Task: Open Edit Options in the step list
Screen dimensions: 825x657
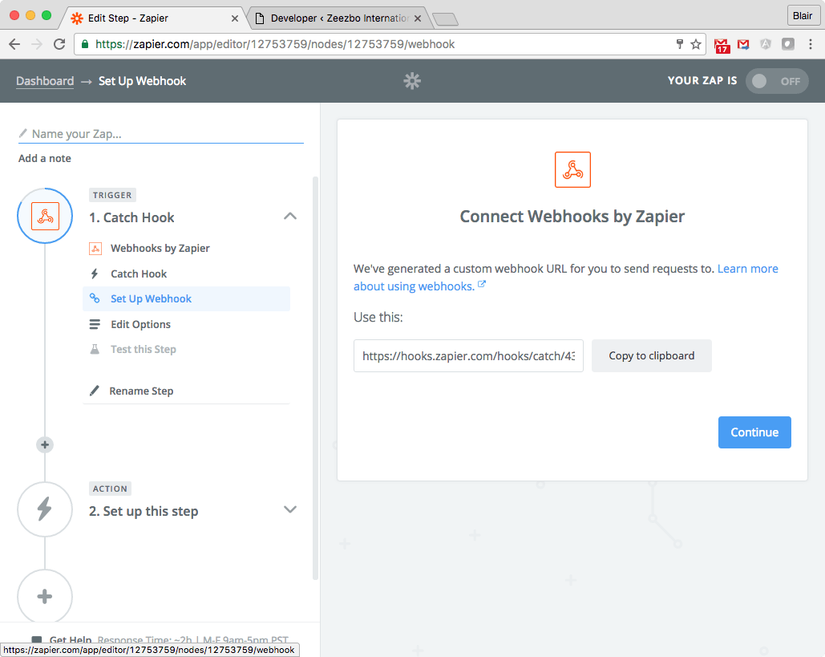Action: [x=140, y=324]
